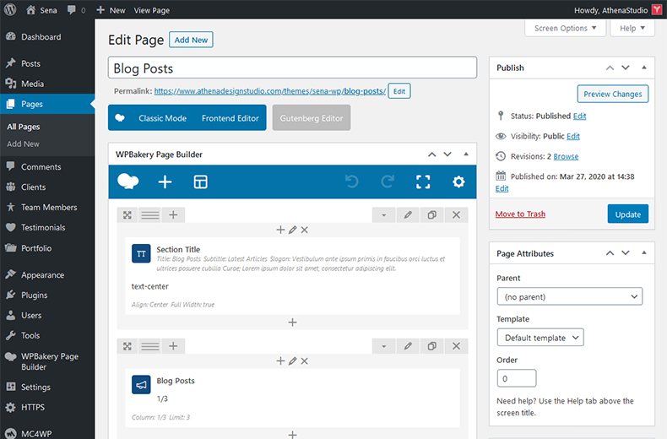Add new element with toolbar plus icon
The height and width of the screenshot is (439, 667).
click(x=165, y=182)
